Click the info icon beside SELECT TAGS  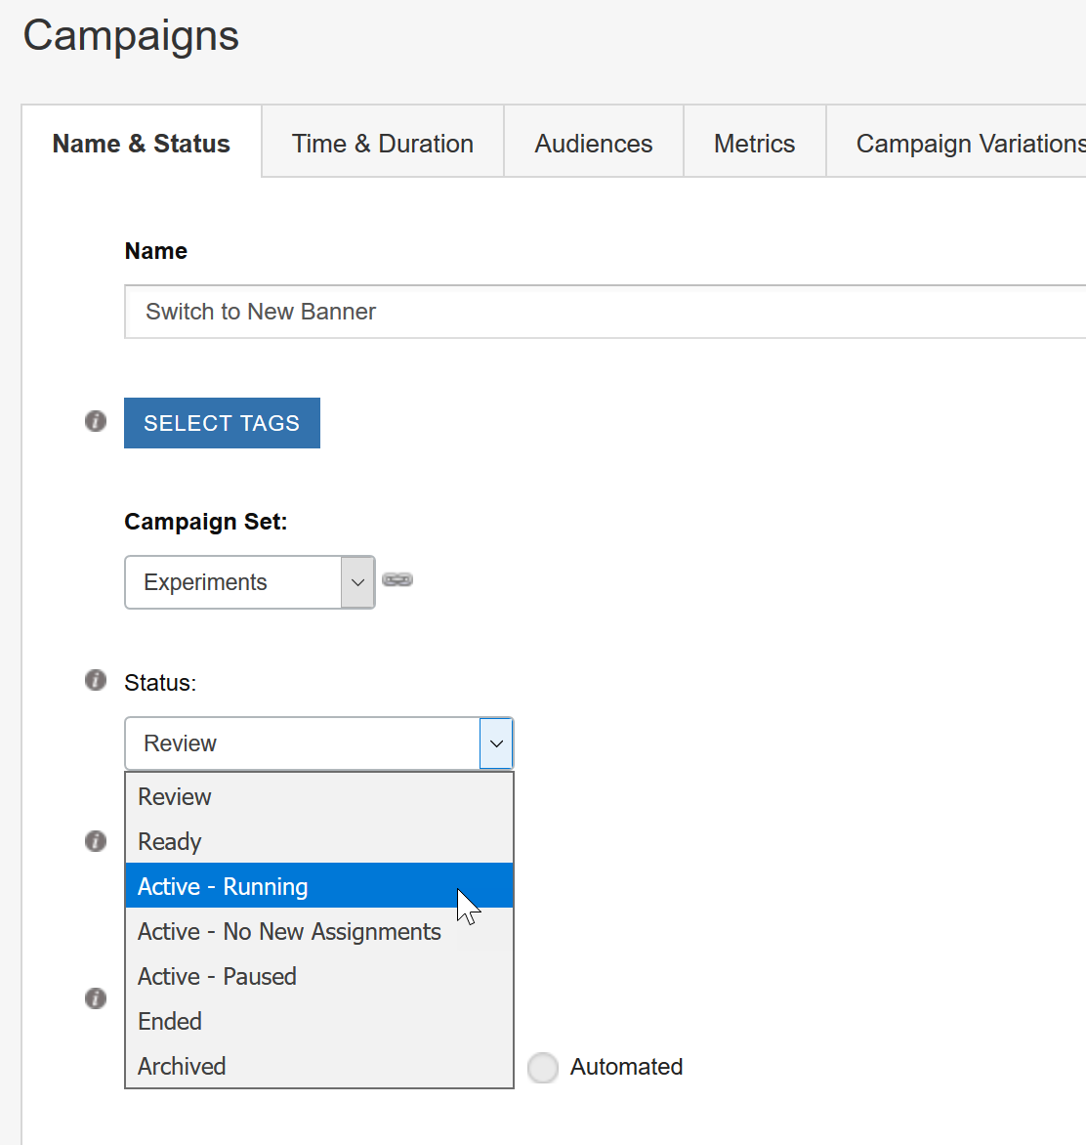click(x=95, y=420)
